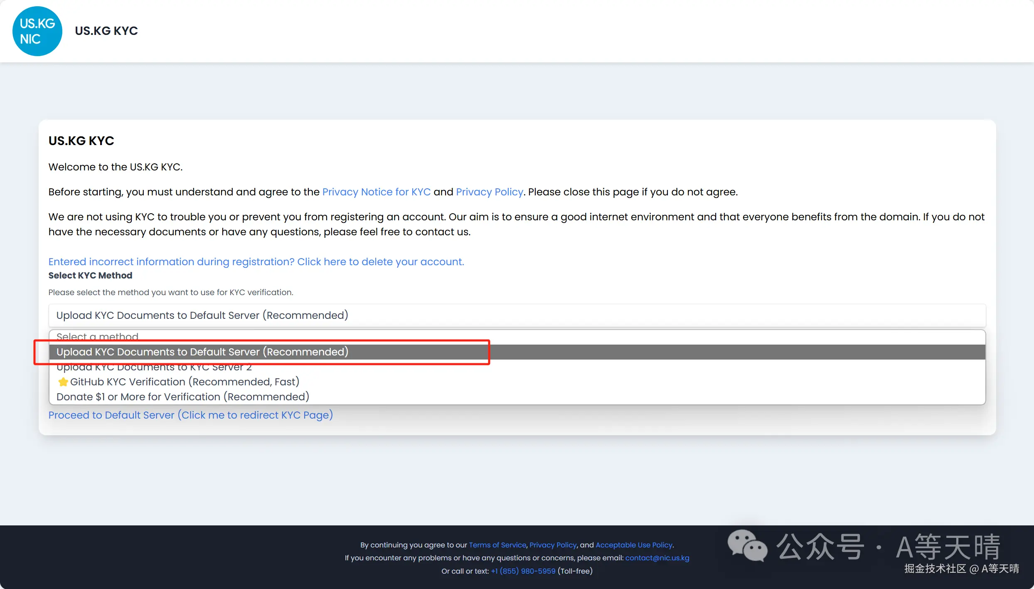Choose the 'Select a method' placeholder option
The width and height of the screenshot is (1034, 589).
(x=97, y=337)
